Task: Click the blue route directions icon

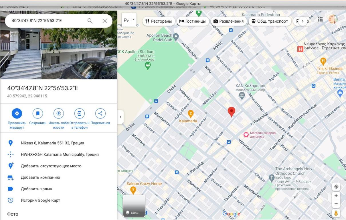Action: coord(17,113)
